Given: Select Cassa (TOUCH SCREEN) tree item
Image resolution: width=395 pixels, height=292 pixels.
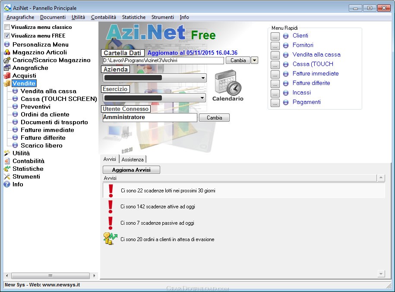Looking at the screenshot, I should tap(59, 99).
